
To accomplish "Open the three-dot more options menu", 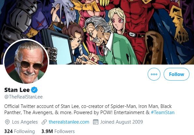I will [x=154, y=74].
